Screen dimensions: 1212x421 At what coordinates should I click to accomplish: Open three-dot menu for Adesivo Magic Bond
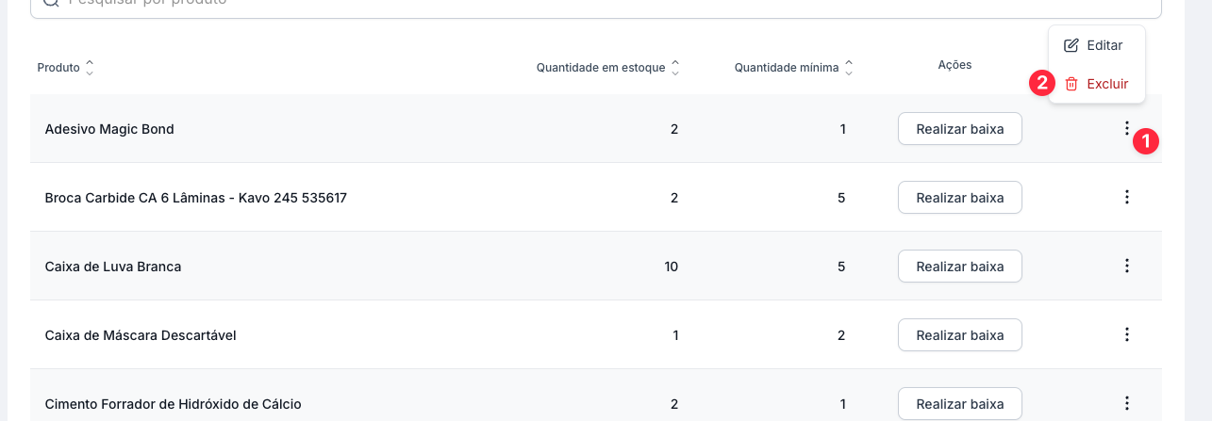tap(1126, 128)
